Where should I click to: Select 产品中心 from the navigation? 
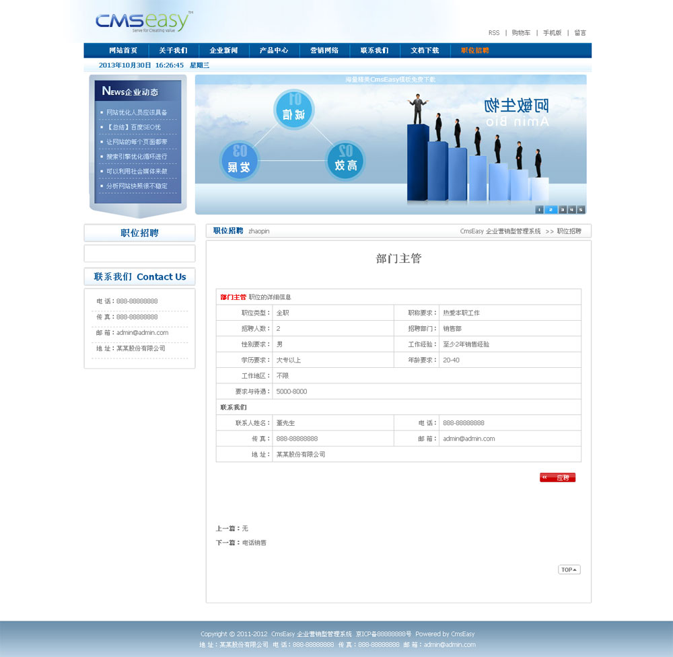pyautogui.click(x=274, y=50)
